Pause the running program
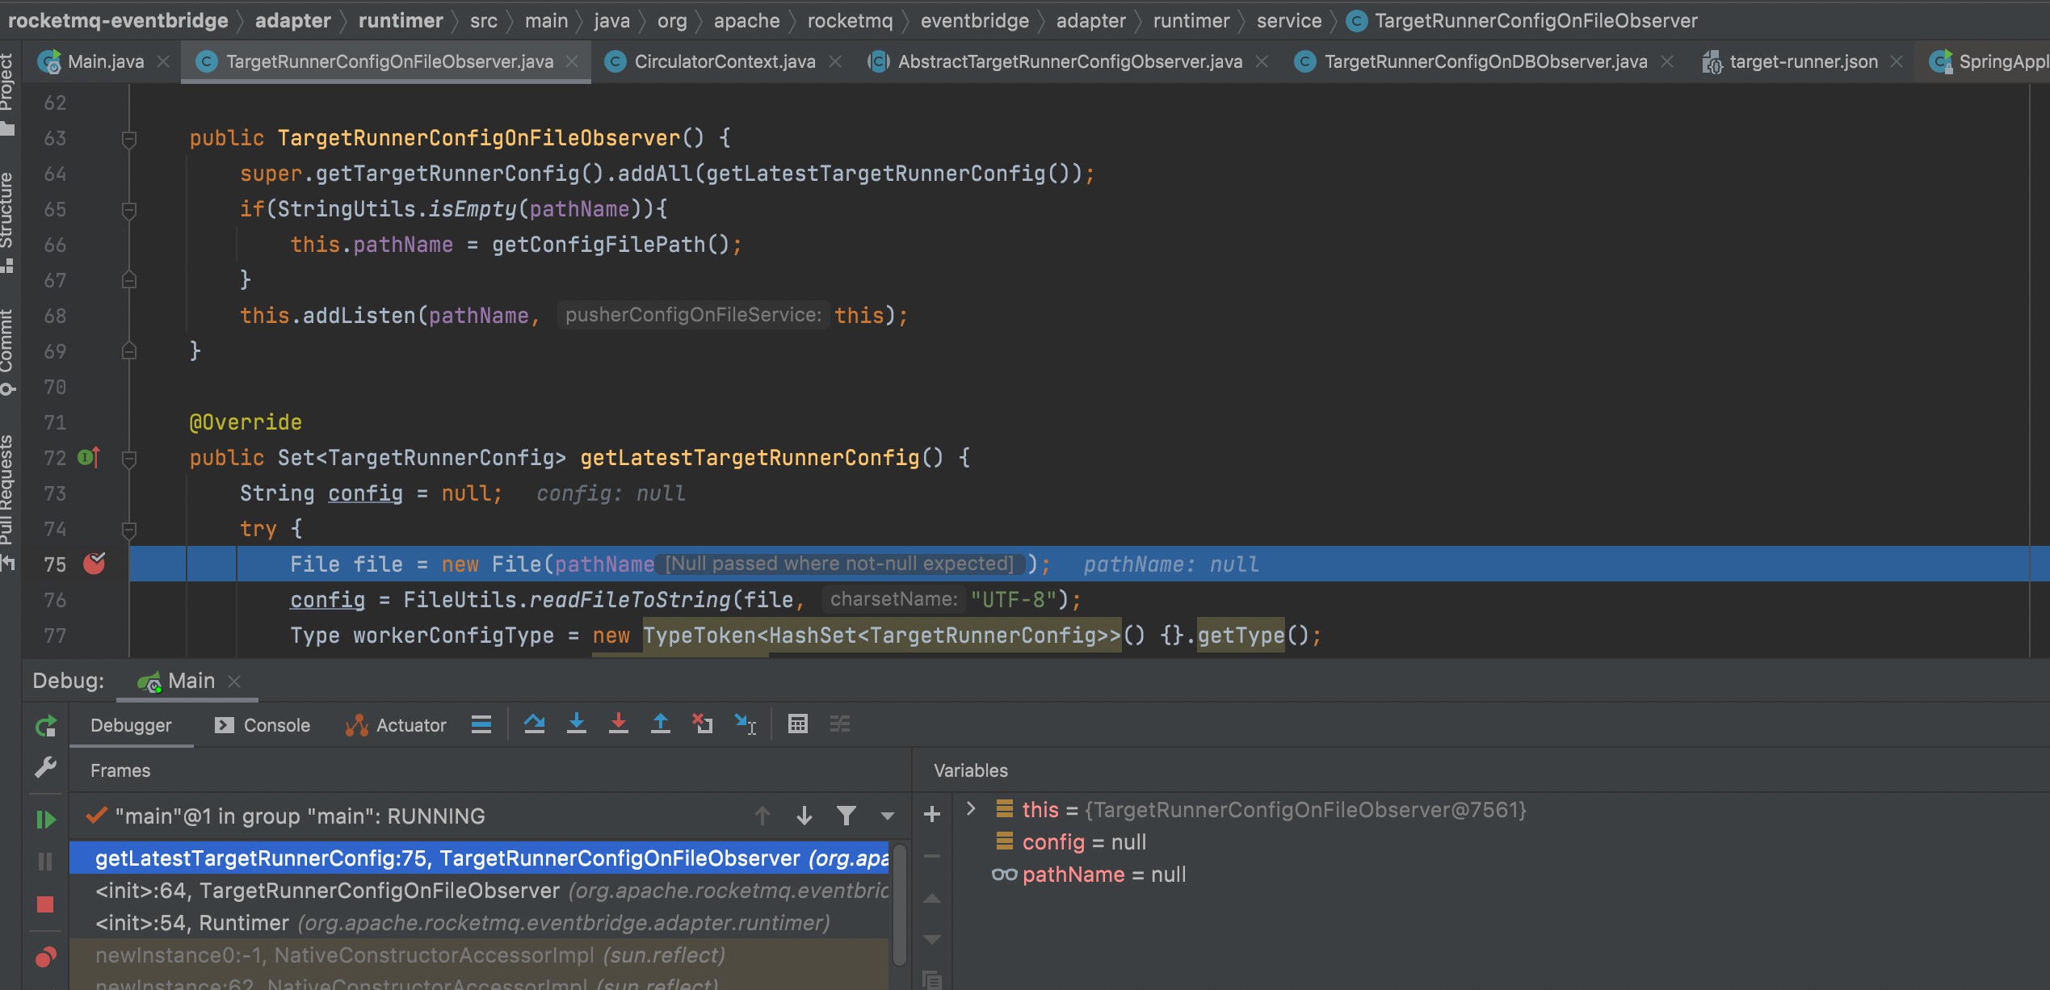 46,861
